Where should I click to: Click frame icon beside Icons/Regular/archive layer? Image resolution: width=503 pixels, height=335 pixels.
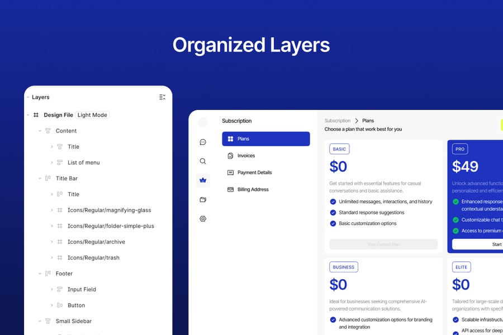click(x=60, y=242)
